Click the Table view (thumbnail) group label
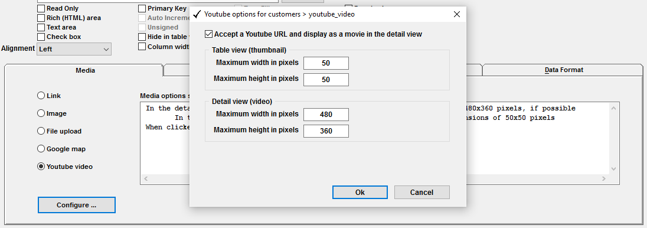The image size is (647, 228). (249, 50)
